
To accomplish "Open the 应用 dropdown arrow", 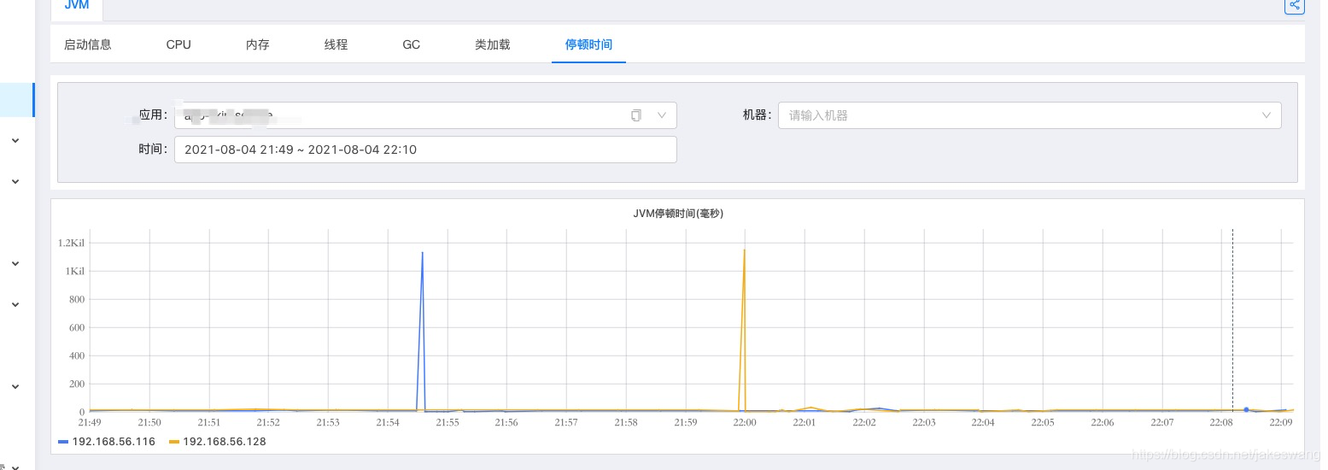I will [x=661, y=115].
